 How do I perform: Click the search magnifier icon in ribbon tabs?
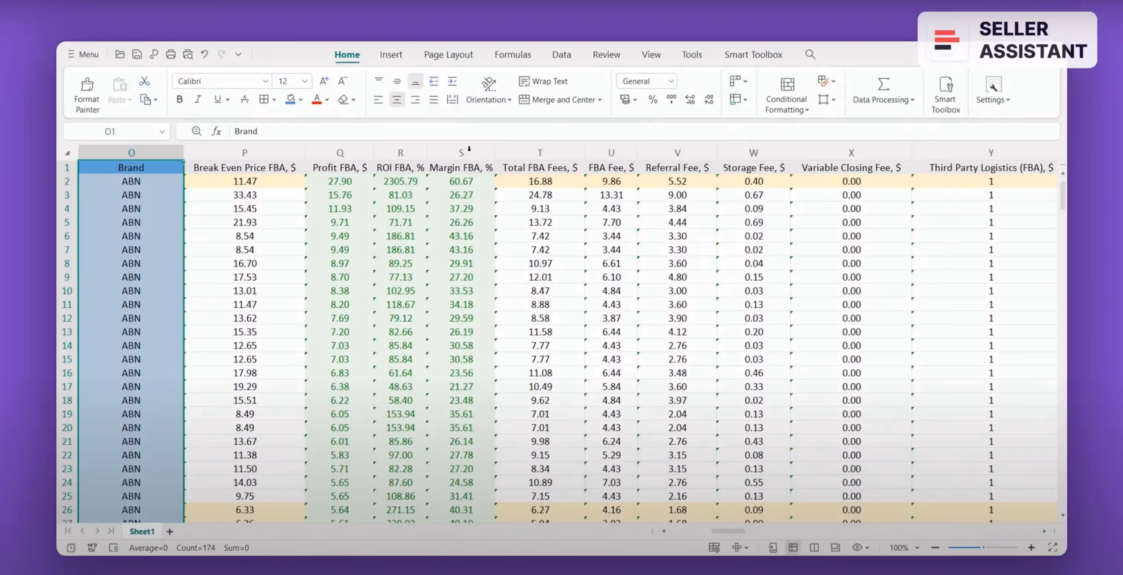810,55
